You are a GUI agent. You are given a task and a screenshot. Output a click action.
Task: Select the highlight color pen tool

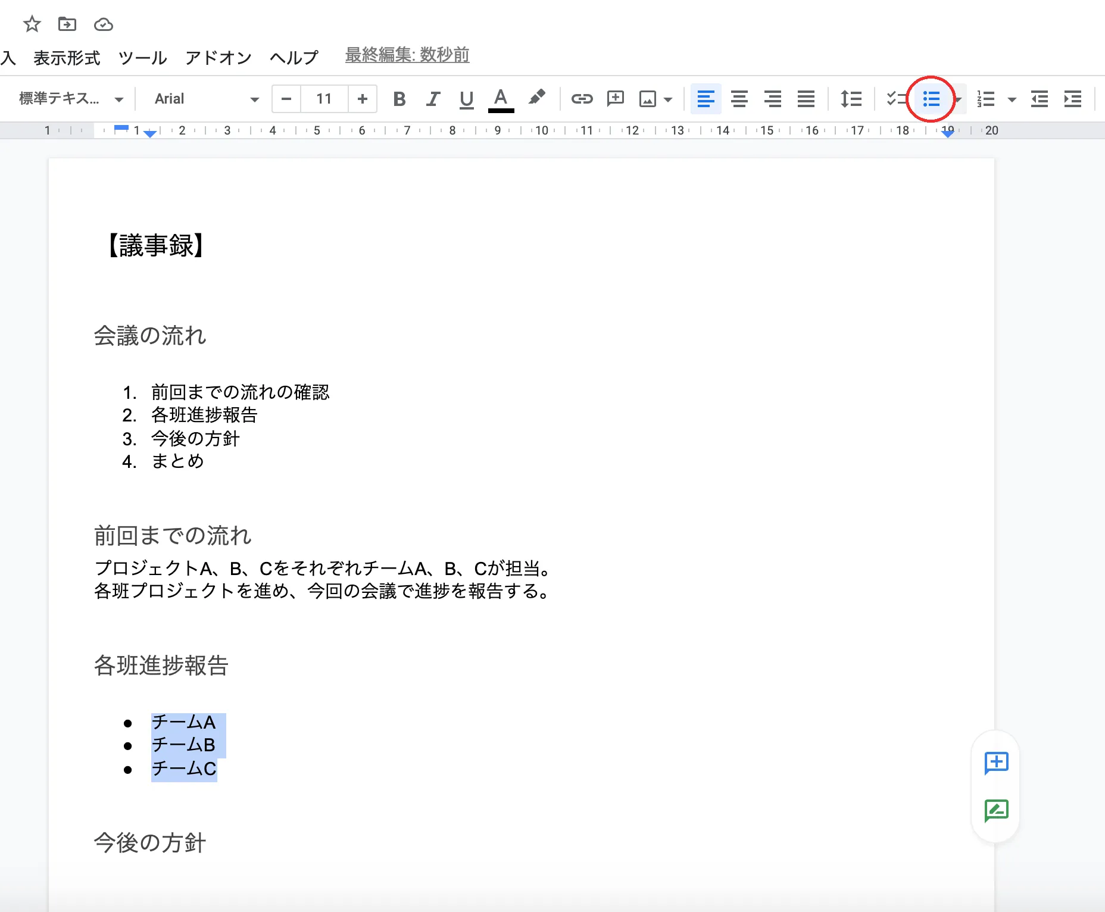(x=536, y=98)
